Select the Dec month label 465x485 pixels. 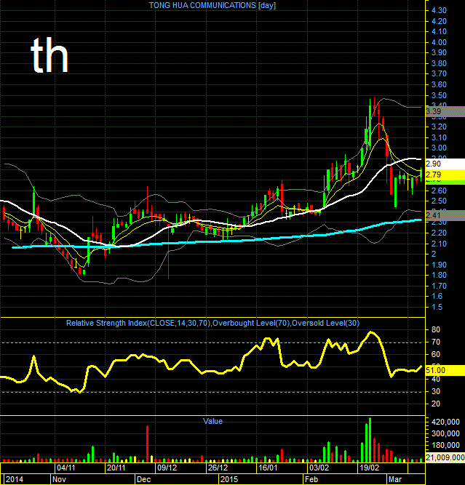click(x=143, y=479)
